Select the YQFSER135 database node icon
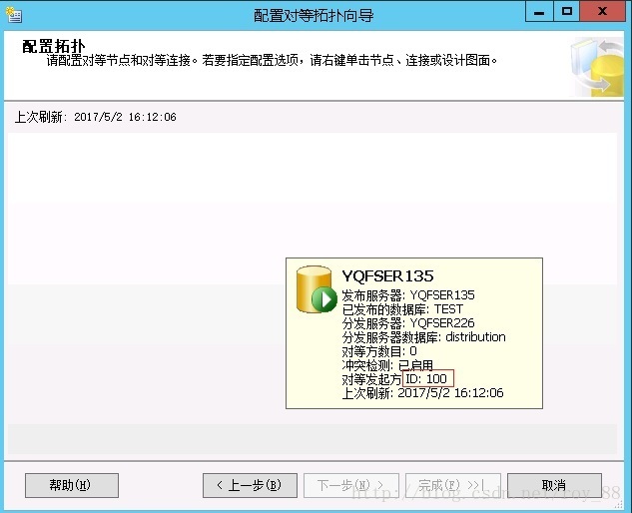 point(316,289)
